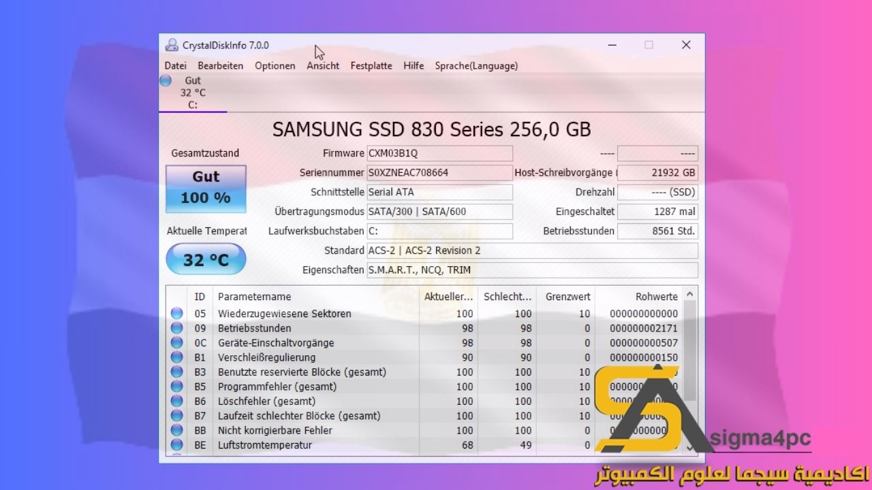Open the Optionen menu
The height and width of the screenshot is (490, 872).
(x=275, y=66)
